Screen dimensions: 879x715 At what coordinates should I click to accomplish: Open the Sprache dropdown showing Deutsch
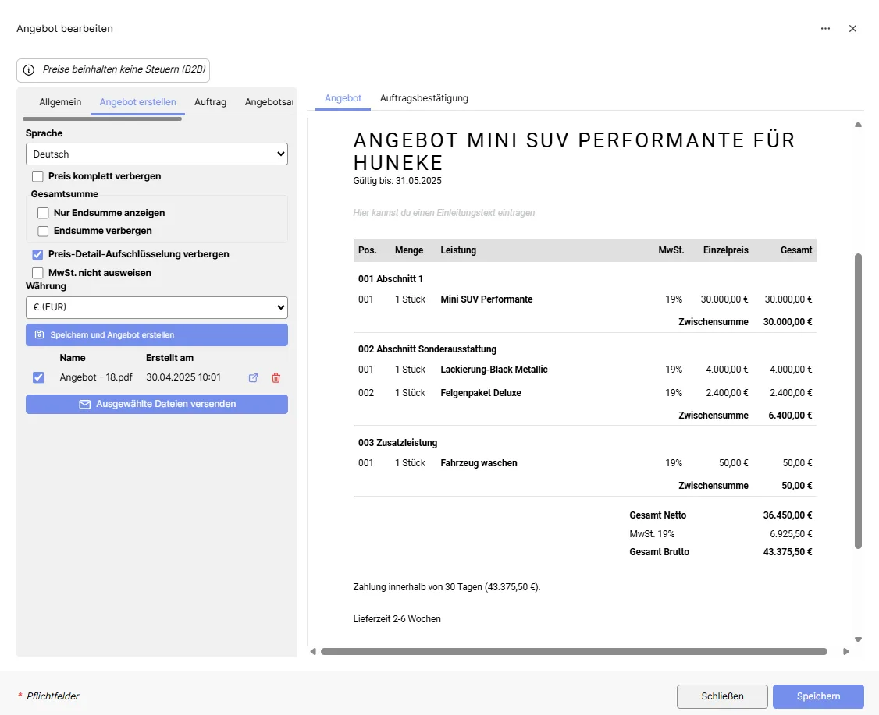[x=157, y=154]
